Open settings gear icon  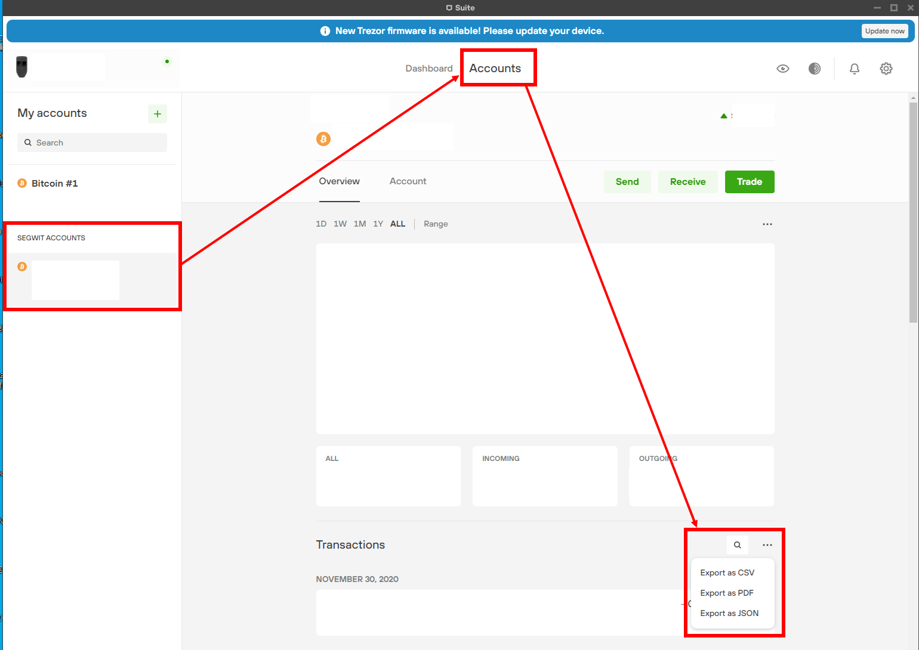[886, 69]
